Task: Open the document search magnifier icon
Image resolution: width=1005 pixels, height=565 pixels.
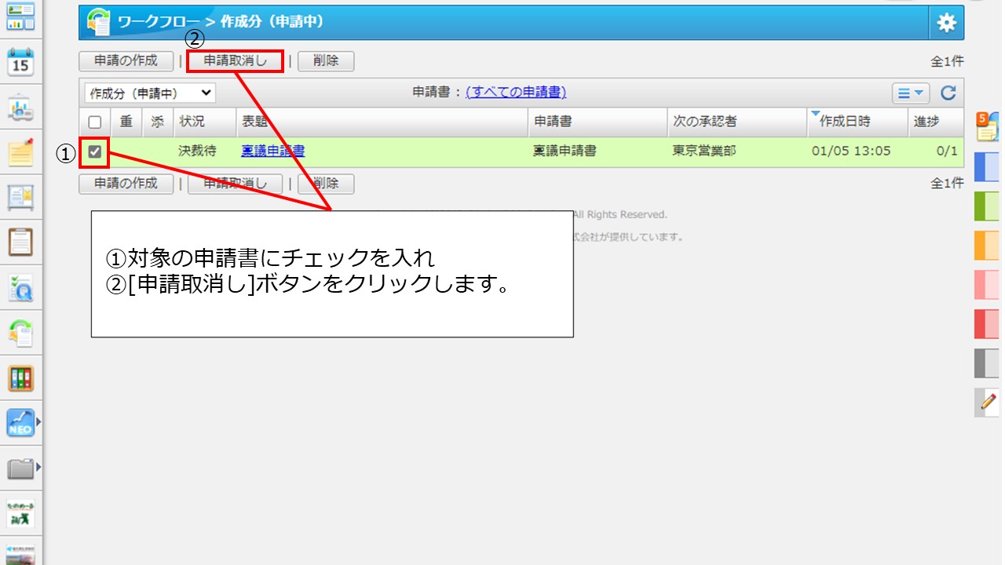Action: click(x=20, y=288)
